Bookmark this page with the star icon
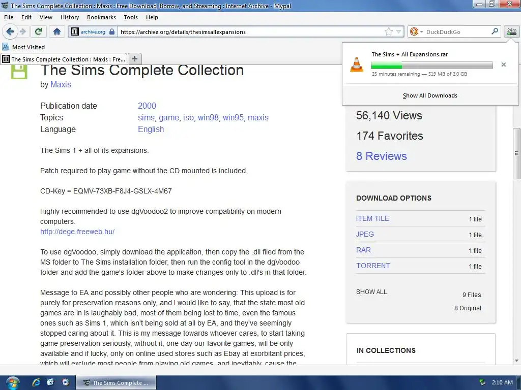Viewport: 521px width, 390px height. click(x=388, y=31)
